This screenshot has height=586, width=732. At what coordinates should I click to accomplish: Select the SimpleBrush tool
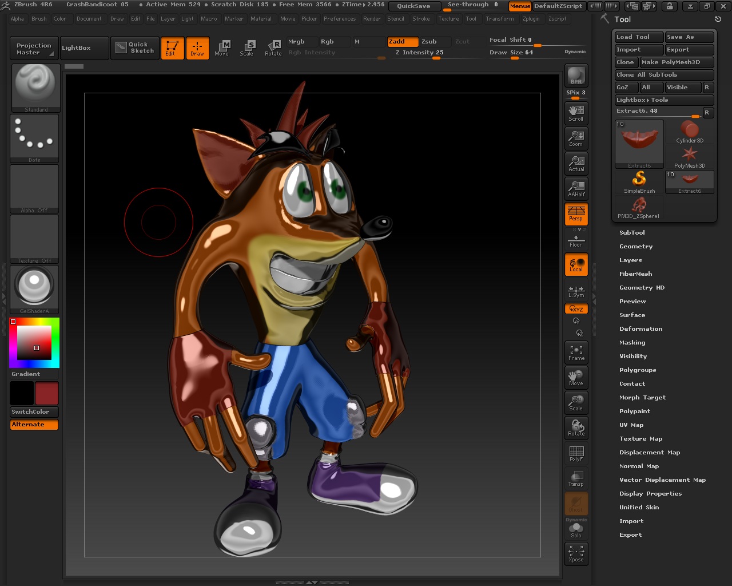[x=639, y=182]
